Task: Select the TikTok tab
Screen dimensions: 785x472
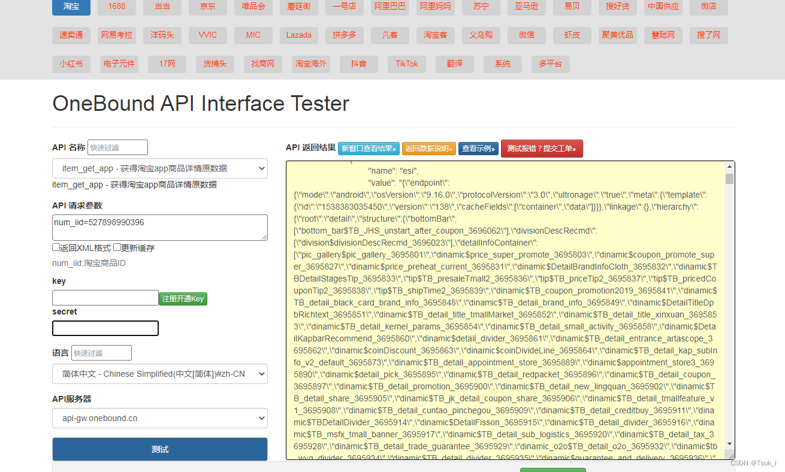Action: (407, 64)
